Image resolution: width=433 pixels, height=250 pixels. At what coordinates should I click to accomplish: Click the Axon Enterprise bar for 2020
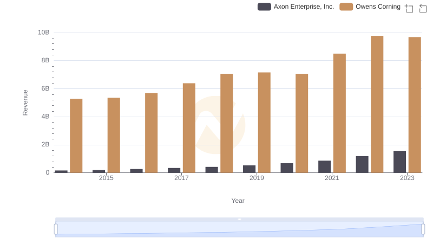click(287, 168)
